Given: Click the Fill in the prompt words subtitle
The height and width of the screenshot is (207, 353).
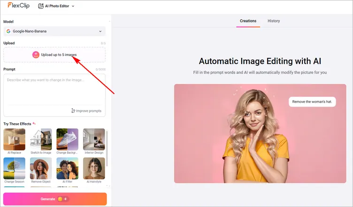Looking at the screenshot, I should (260, 72).
